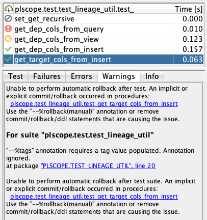
Task: Switch to the Failures tab
Action: coord(47,76)
